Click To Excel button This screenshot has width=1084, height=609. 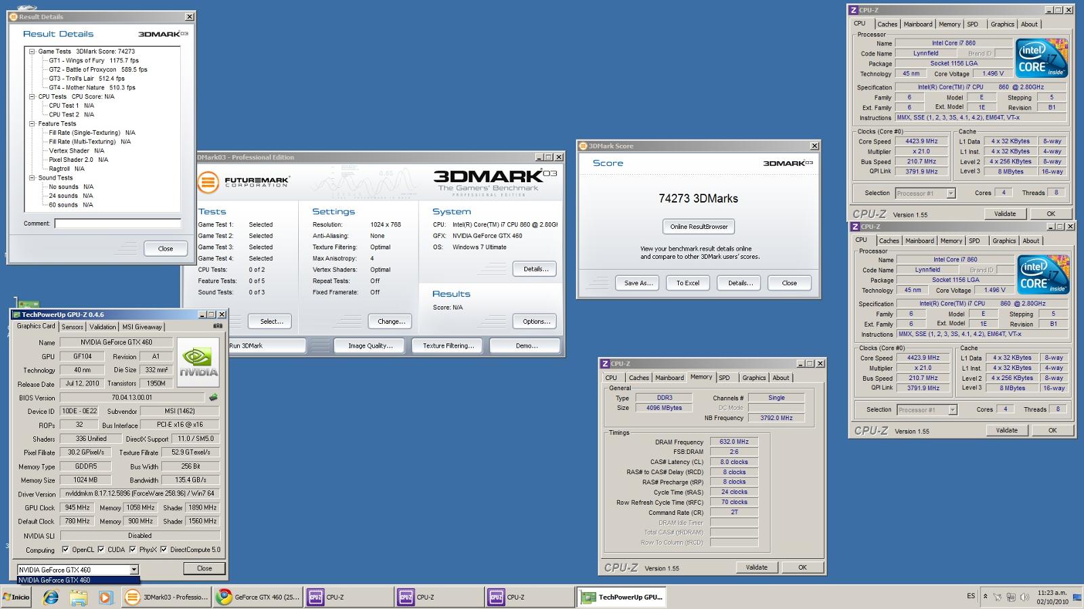[688, 283]
